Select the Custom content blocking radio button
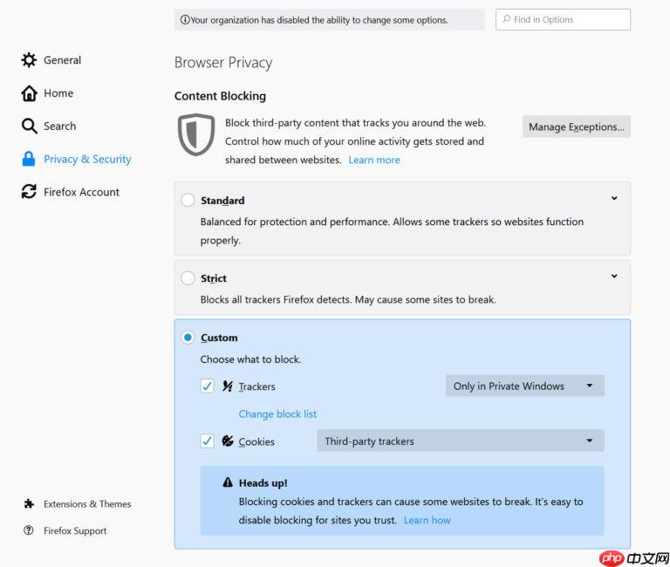670x567 pixels. point(188,338)
